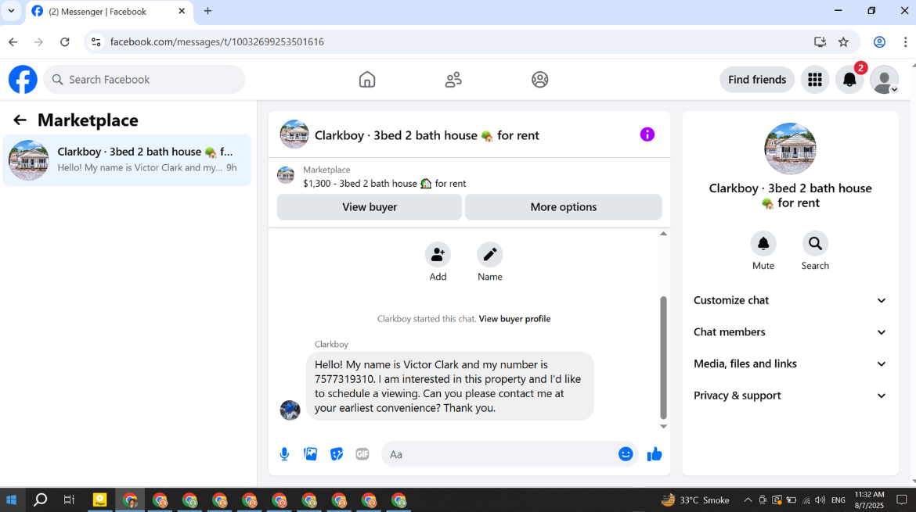Open the Facebook menu grid icon
The image size is (916, 512).
tap(815, 79)
